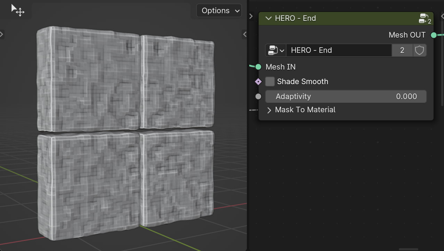Collapse the HERO - End node header
This screenshot has height=251, width=444.
coord(268,18)
